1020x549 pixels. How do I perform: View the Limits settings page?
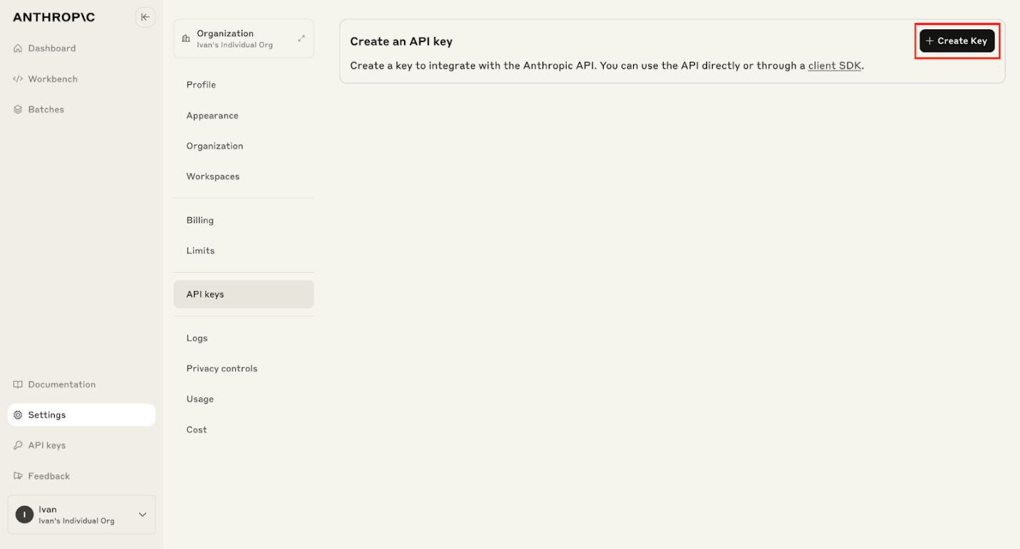coord(200,250)
